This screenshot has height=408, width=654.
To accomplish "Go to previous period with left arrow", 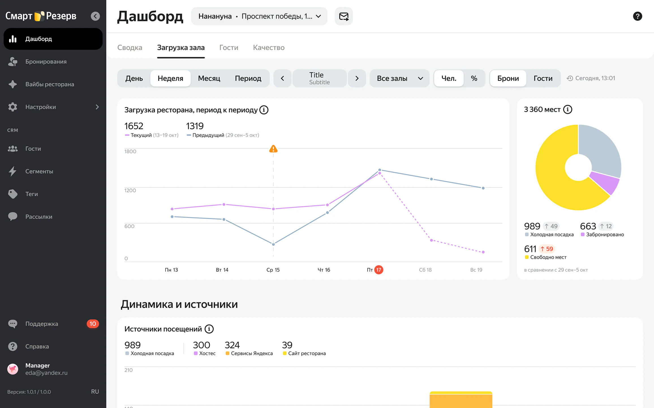I will pyautogui.click(x=282, y=78).
